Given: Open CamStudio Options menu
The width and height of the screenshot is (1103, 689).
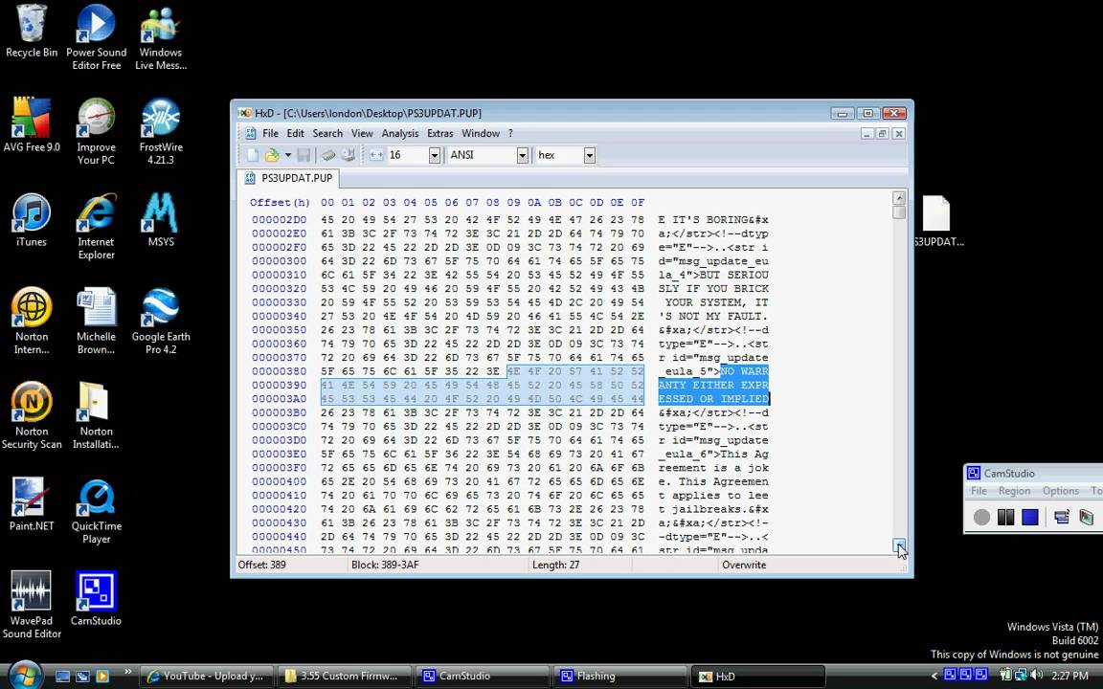Looking at the screenshot, I should [x=1061, y=491].
